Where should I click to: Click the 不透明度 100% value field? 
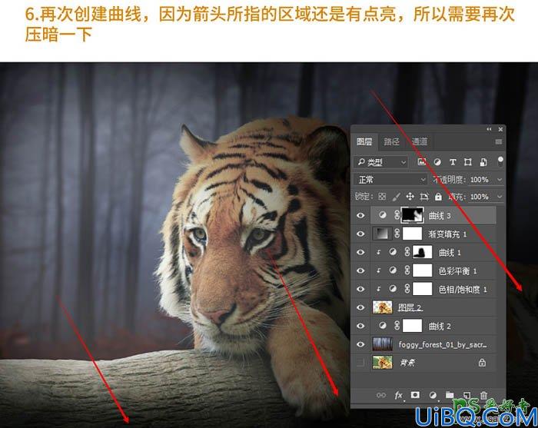(480, 179)
